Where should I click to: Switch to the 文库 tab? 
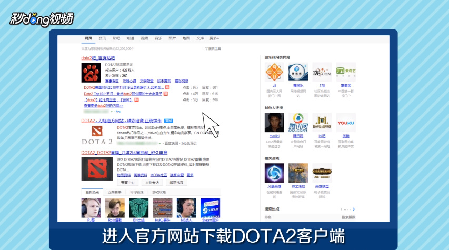(x=201, y=38)
